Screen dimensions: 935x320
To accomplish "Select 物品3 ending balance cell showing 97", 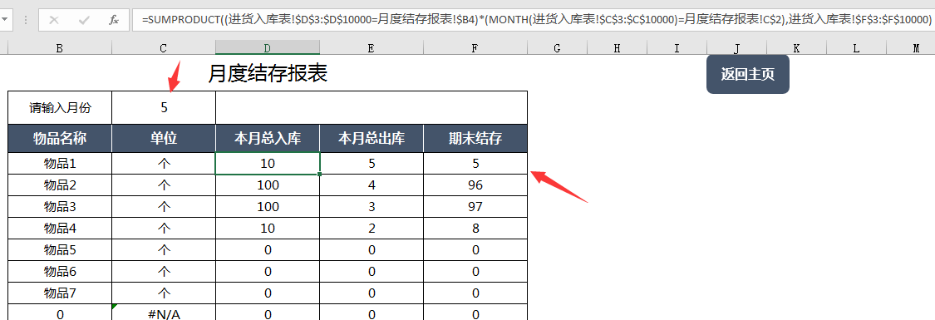I will pyautogui.click(x=475, y=207).
